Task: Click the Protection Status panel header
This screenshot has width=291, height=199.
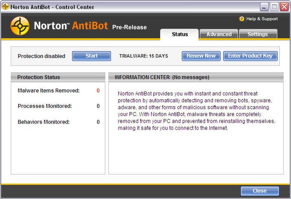Action: point(58,77)
